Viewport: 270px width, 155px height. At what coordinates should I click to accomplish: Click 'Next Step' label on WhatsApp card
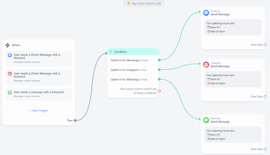pyautogui.click(x=257, y=149)
